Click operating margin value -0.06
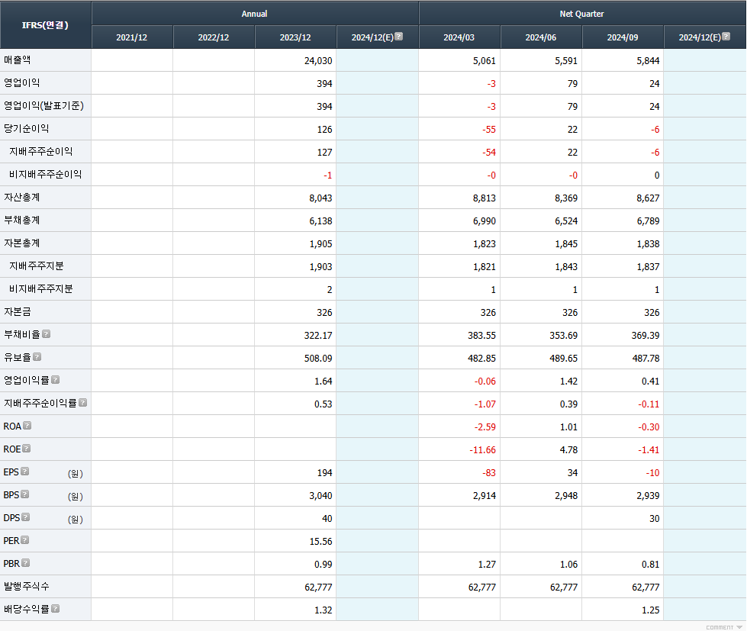The width and height of the screenshot is (747, 631). [485, 381]
